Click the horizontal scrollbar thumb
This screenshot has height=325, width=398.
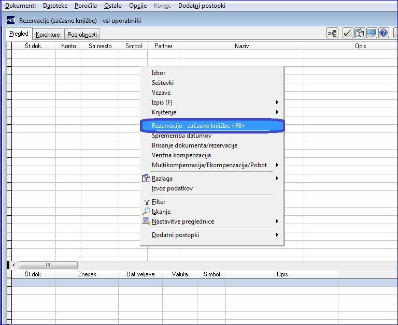[x=48, y=265]
